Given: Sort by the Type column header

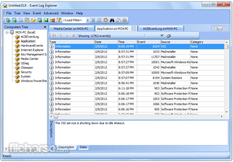Looking at the screenshot, I should [72, 42].
